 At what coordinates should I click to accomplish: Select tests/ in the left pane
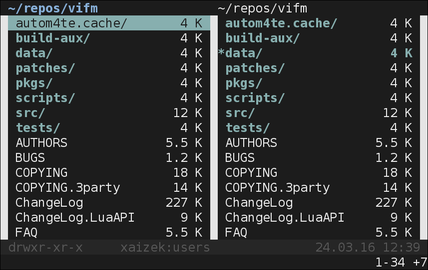(109, 128)
